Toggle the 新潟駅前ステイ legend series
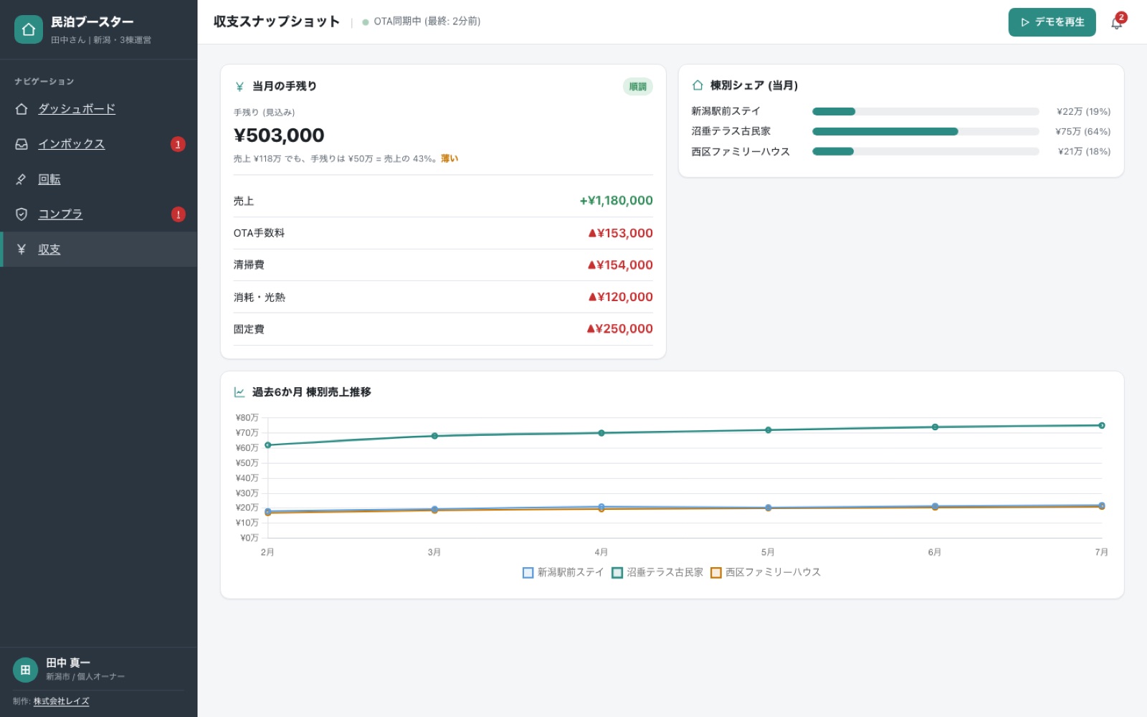The width and height of the screenshot is (1147, 717). (563, 572)
